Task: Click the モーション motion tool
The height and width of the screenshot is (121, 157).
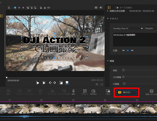Action: click(29, 92)
